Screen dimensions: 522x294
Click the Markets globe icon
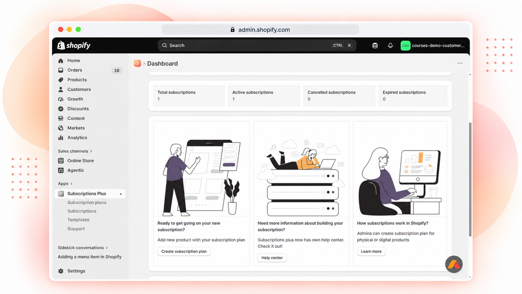(x=61, y=128)
